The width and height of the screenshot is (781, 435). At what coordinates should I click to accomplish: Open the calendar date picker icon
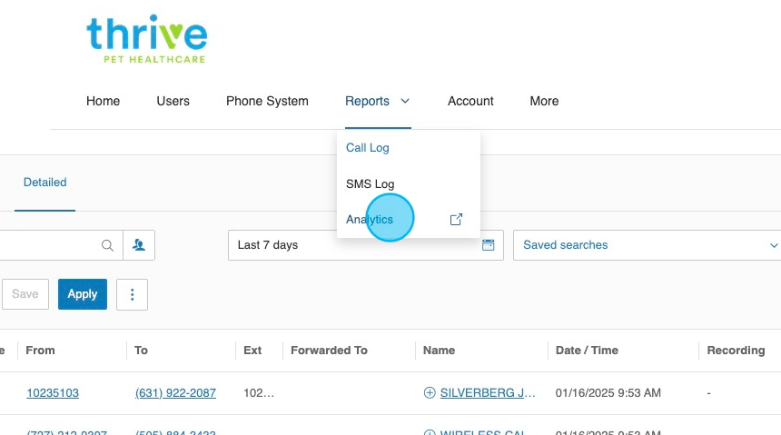[x=488, y=245]
